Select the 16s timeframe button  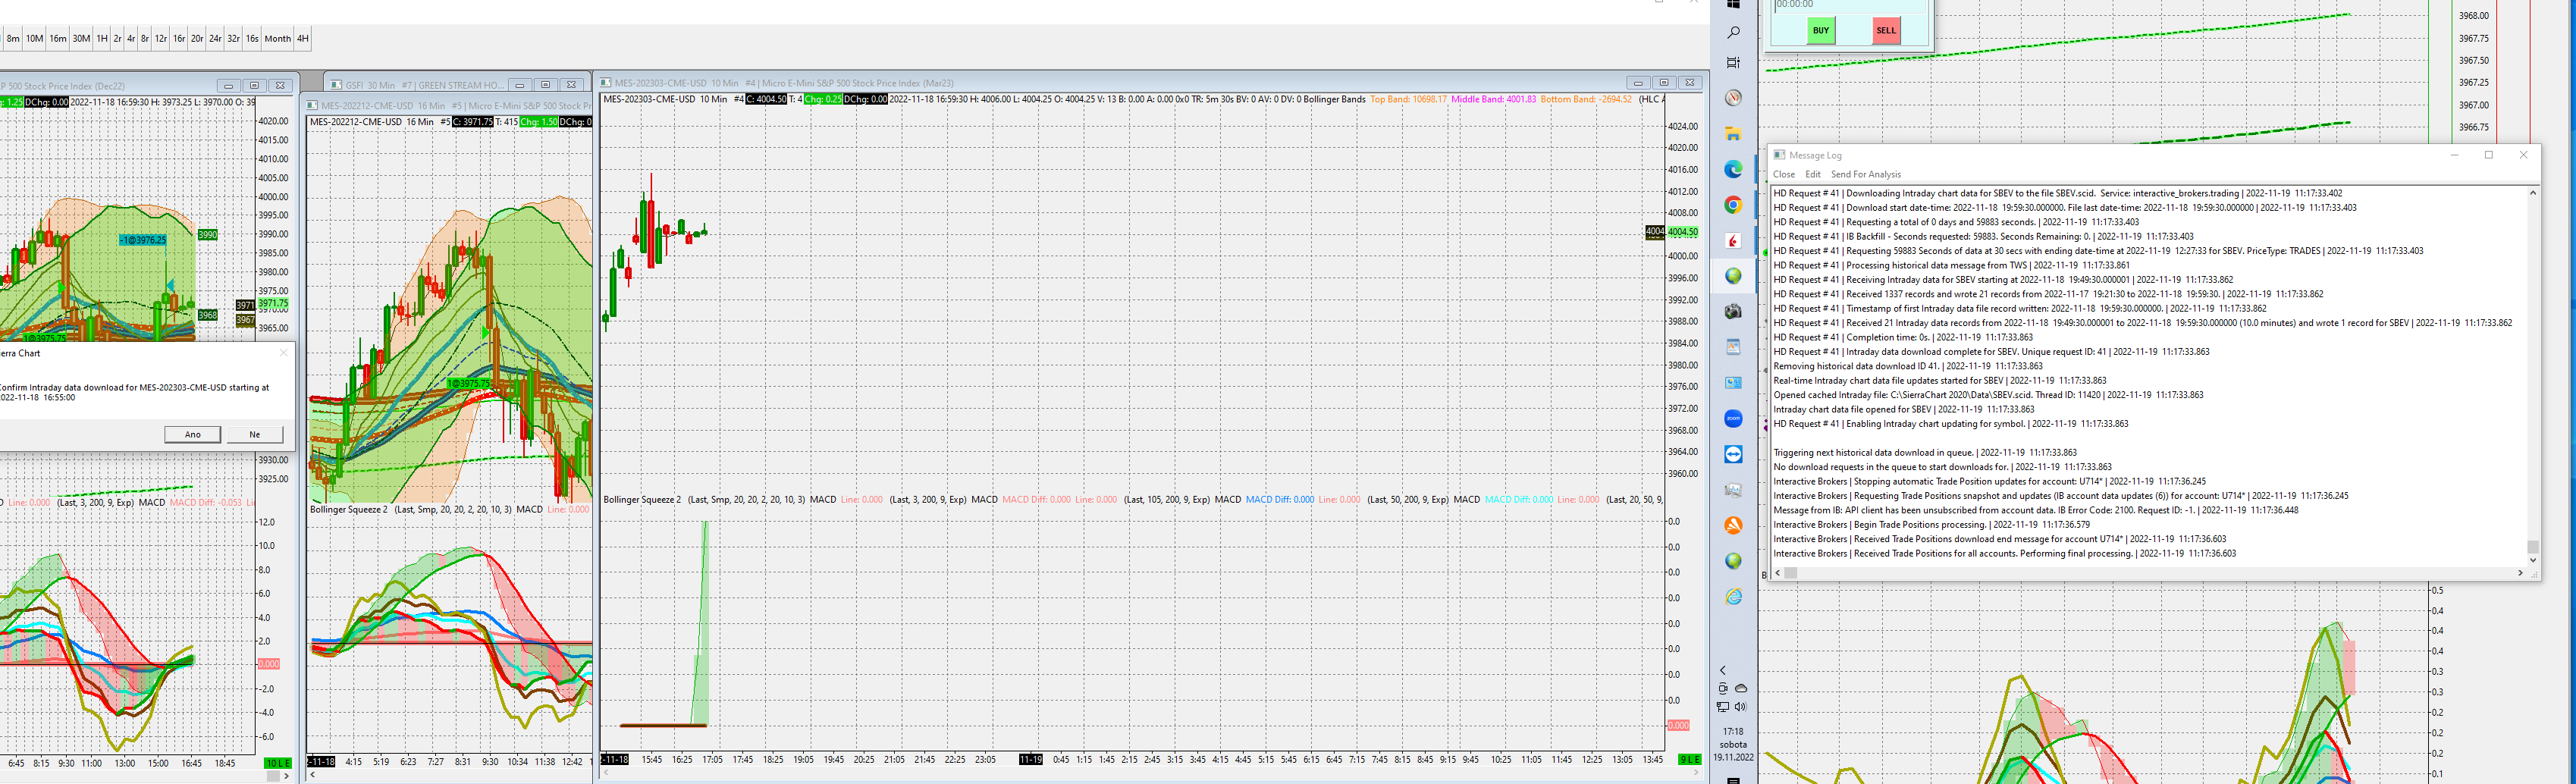tap(252, 39)
